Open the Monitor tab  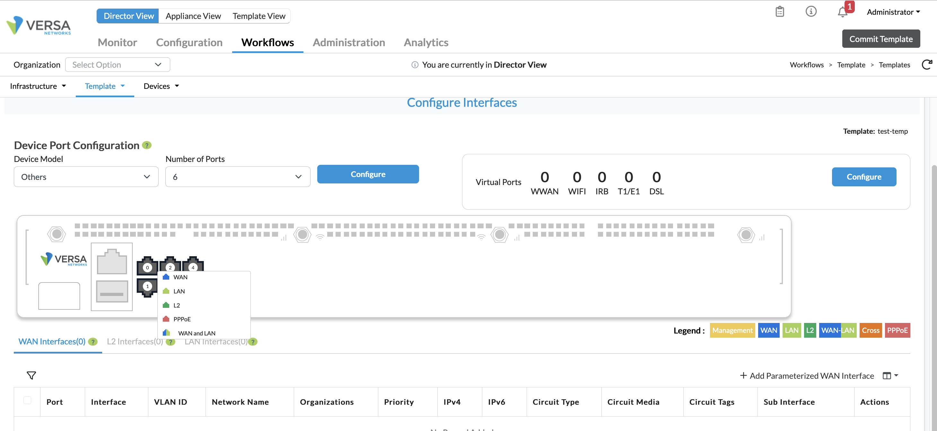(117, 42)
